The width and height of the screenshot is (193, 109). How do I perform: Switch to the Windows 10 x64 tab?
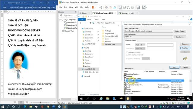point(127,13)
